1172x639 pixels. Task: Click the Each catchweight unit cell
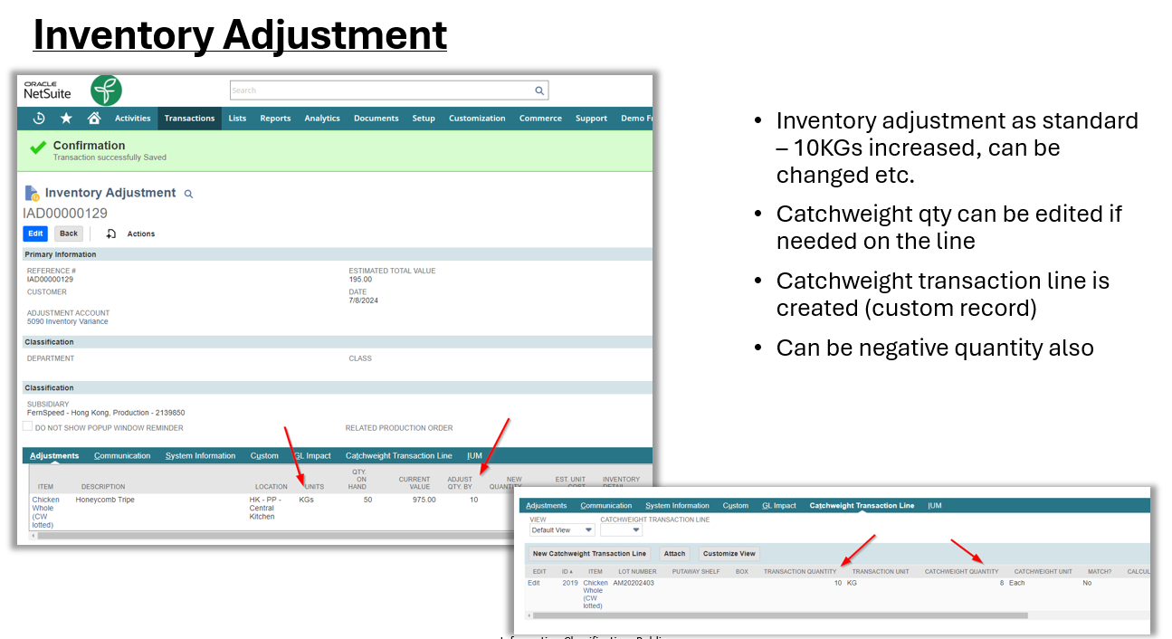[1016, 583]
